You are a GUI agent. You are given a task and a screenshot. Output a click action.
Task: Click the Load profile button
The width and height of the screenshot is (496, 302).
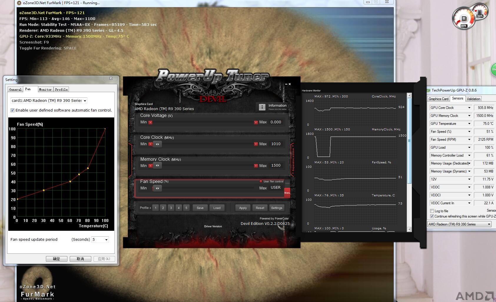point(217,208)
